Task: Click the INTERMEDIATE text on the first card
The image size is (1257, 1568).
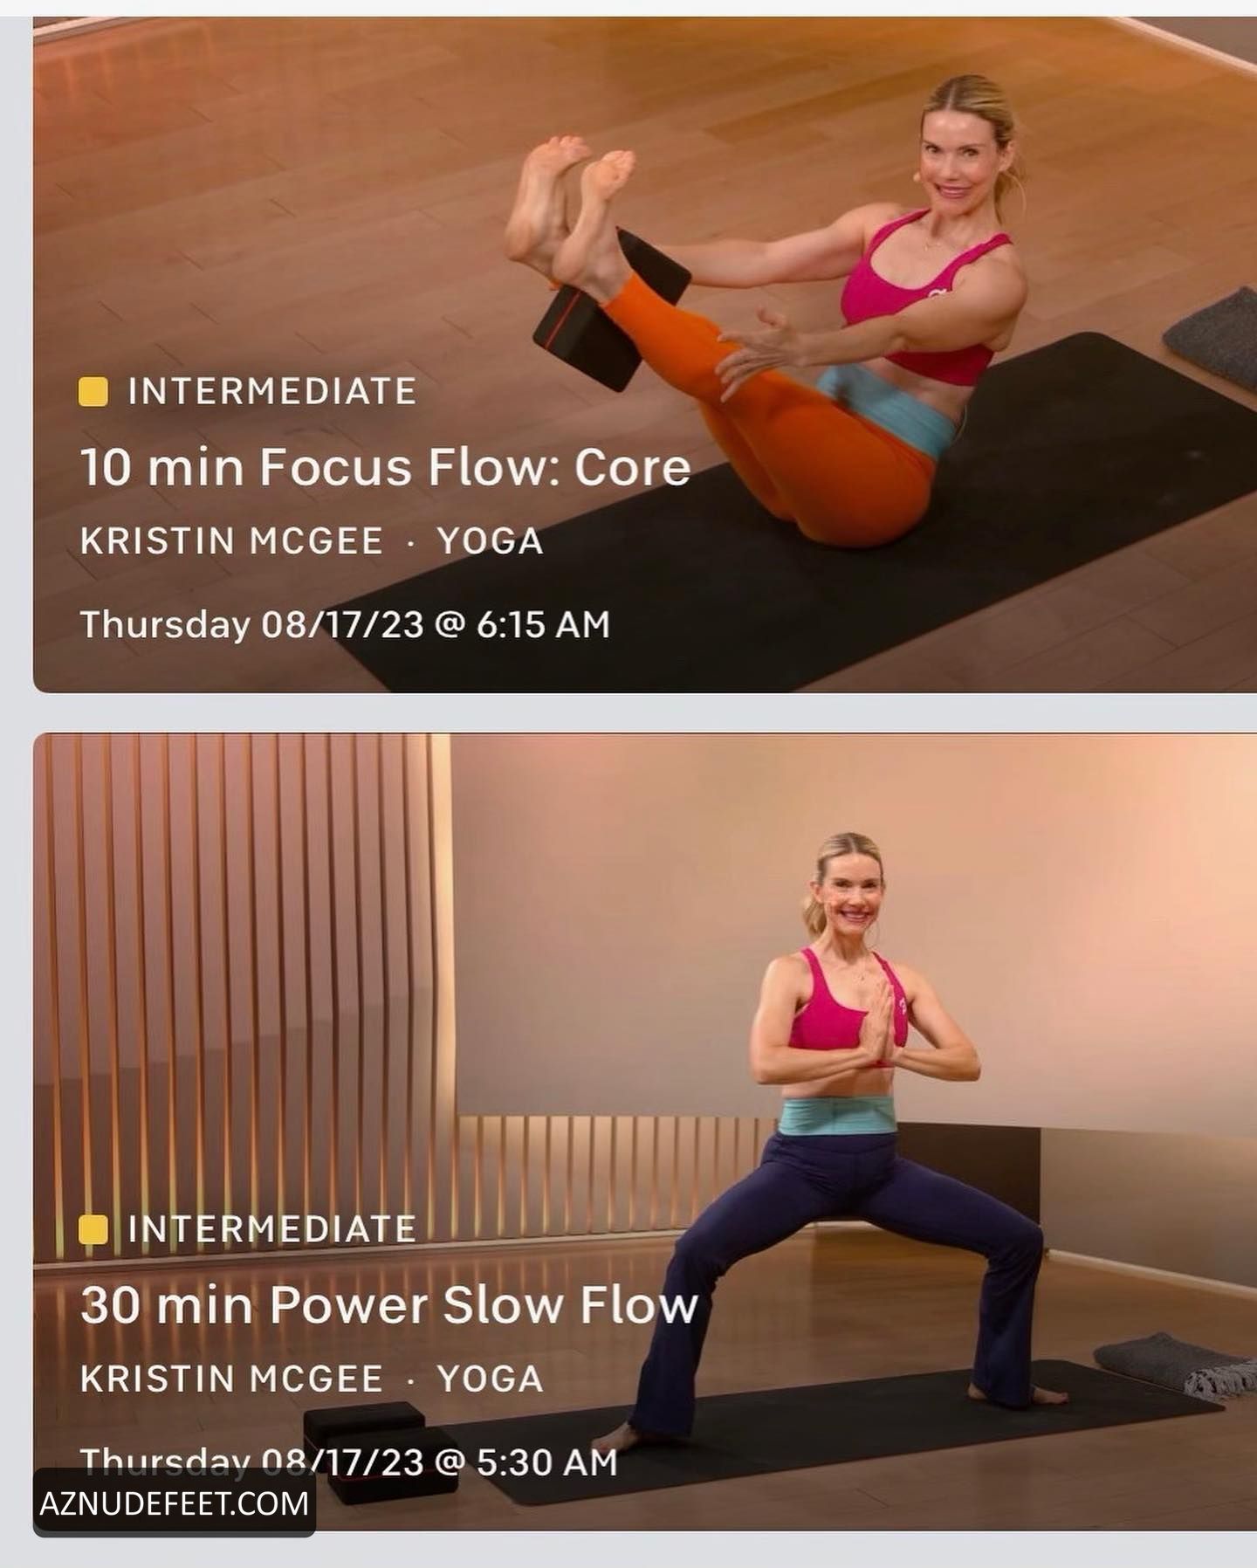Action: click(x=272, y=391)
